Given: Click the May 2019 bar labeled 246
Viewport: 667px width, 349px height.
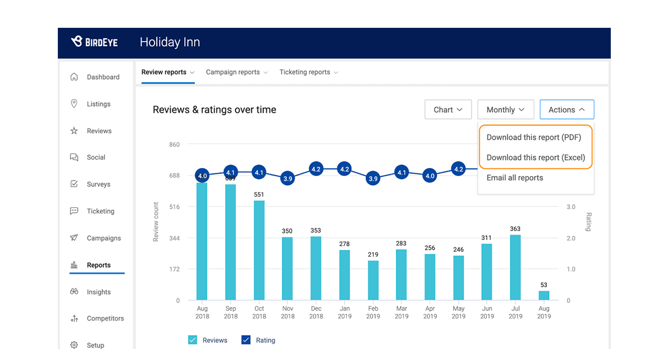Looking at the screenshot, I should point(459,278).
